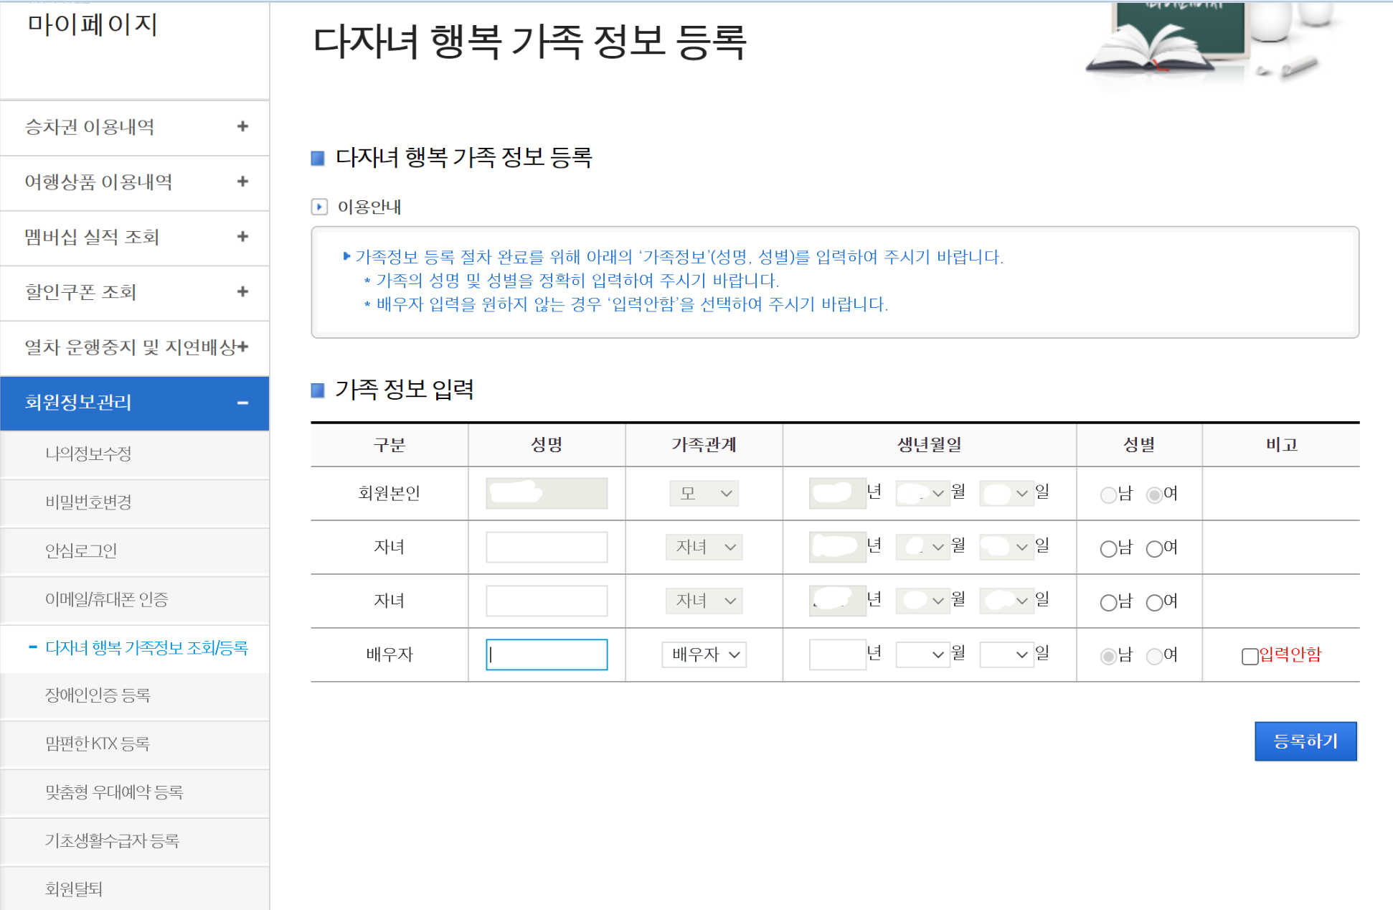Expand 여행상품 이용내역 plus icon
Screen dimensions: 1393x910
242,182
